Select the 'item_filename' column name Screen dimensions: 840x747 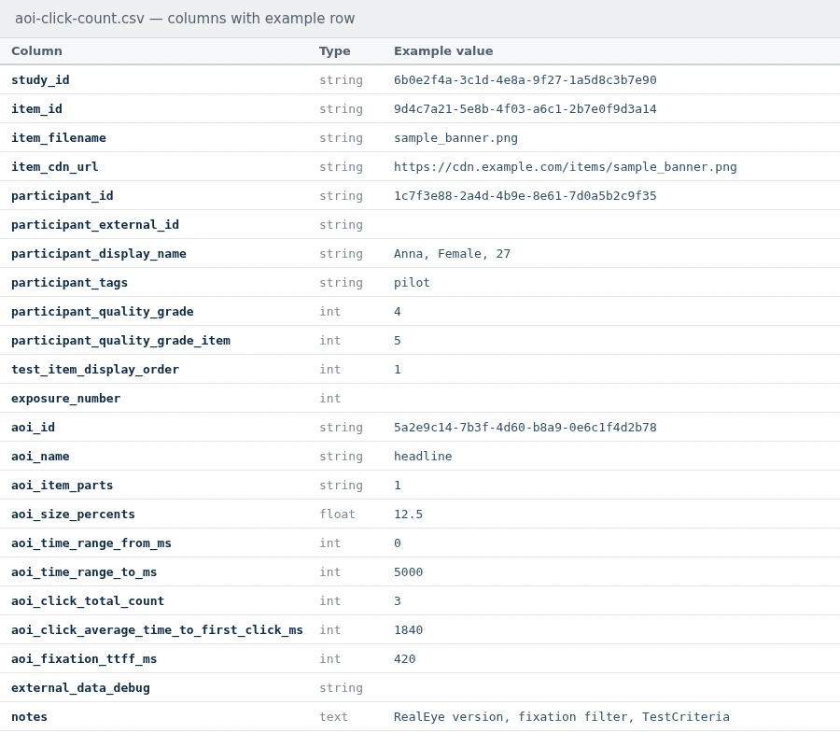coord(59,137)
